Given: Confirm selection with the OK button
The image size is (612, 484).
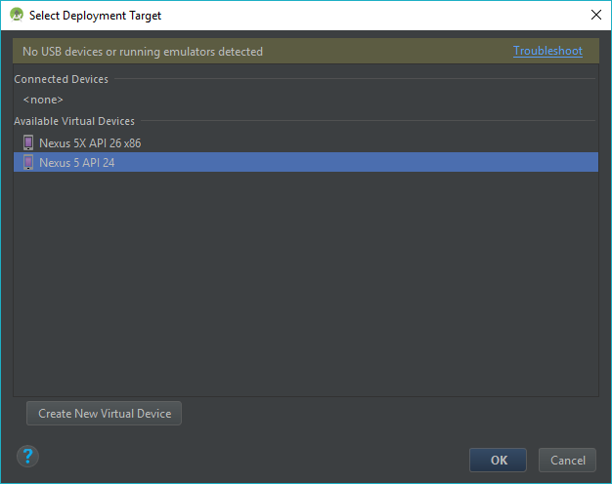Looking at the screenshot, I should (x=498, y=461).
